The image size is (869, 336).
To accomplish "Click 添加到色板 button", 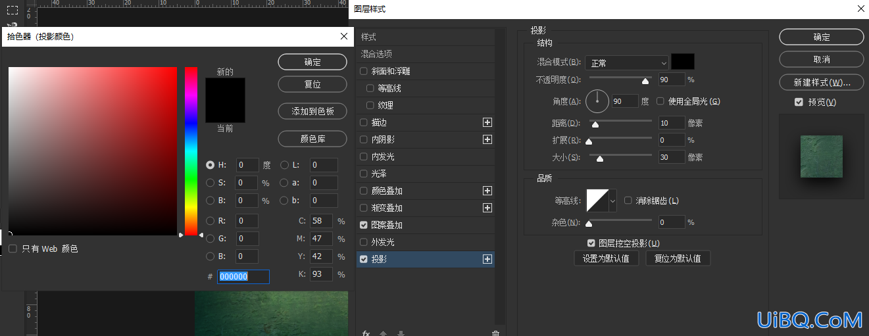I will point(312,111).
